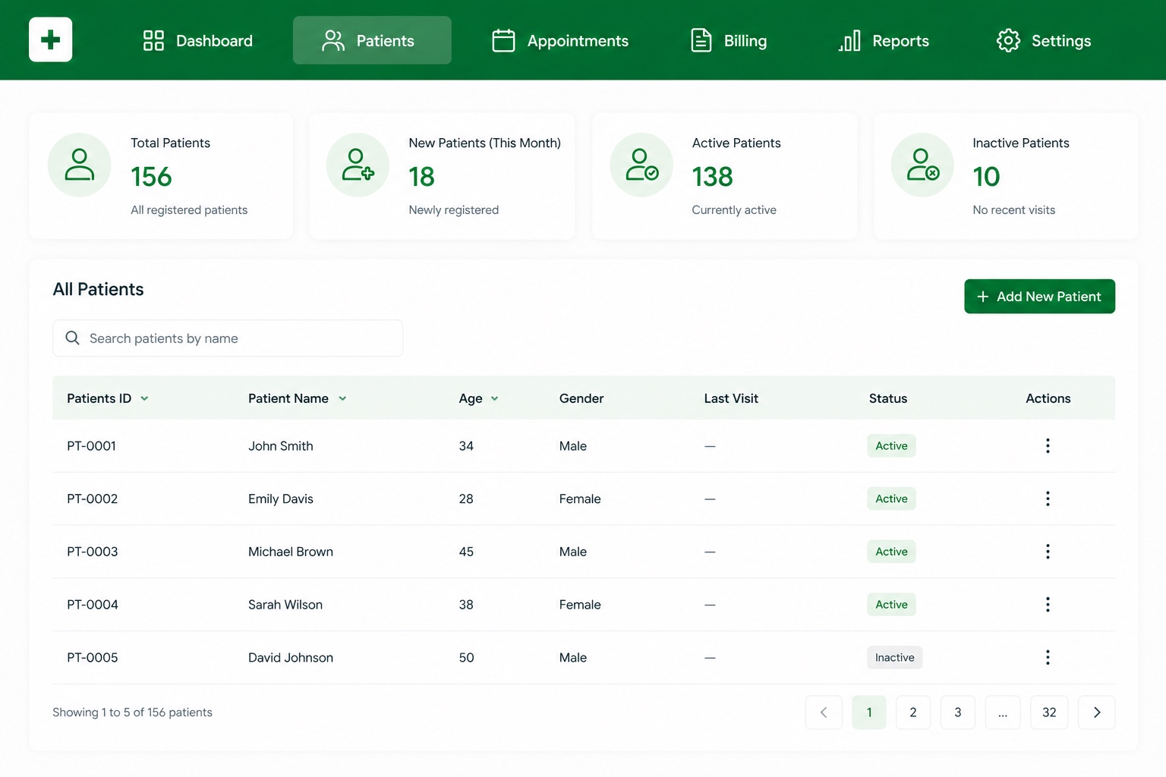
Task: Click the Settings gear icon
Action: pos(1008,40)
